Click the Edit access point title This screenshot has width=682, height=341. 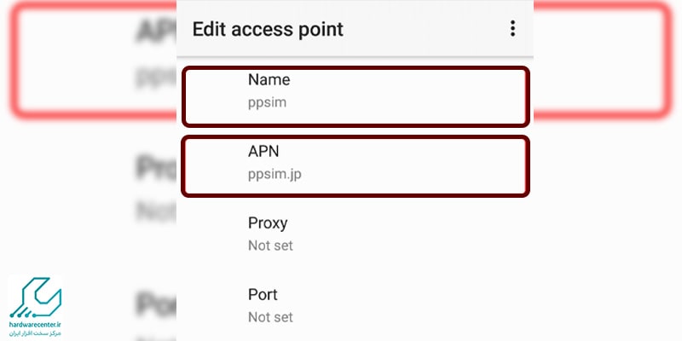tap(268, 29)
